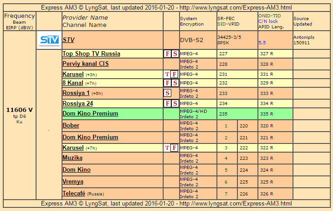Click the F icon for Top Shop TV Russia
This screenshot has height=211, width=333.
pyautogui.click(x=167, y=53)
